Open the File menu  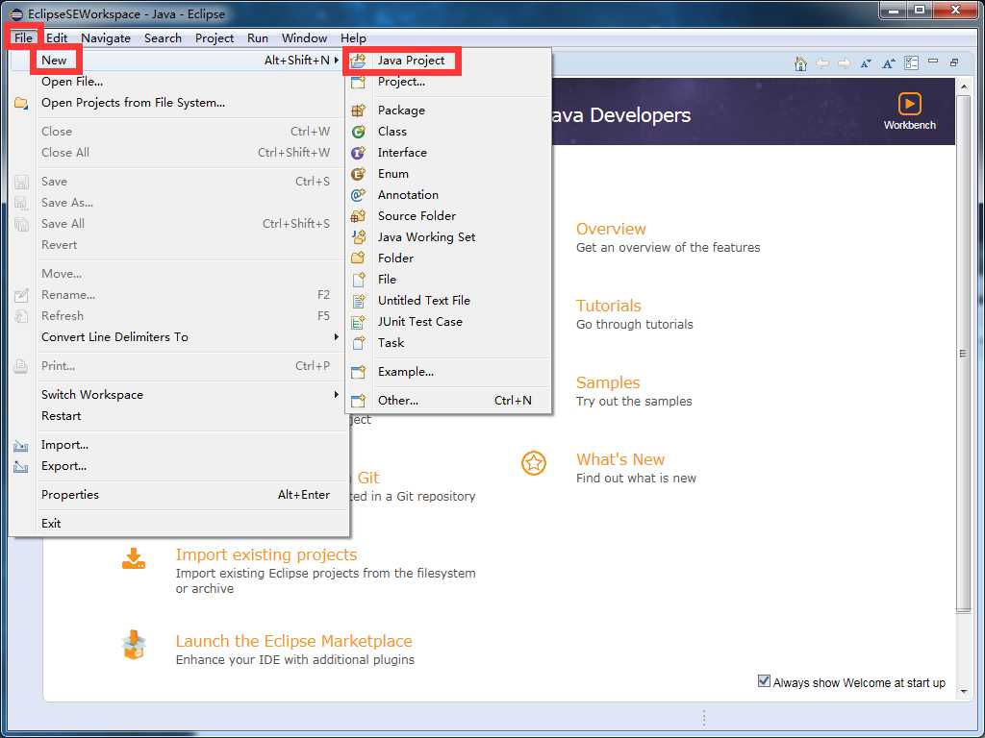coord(23,37)
